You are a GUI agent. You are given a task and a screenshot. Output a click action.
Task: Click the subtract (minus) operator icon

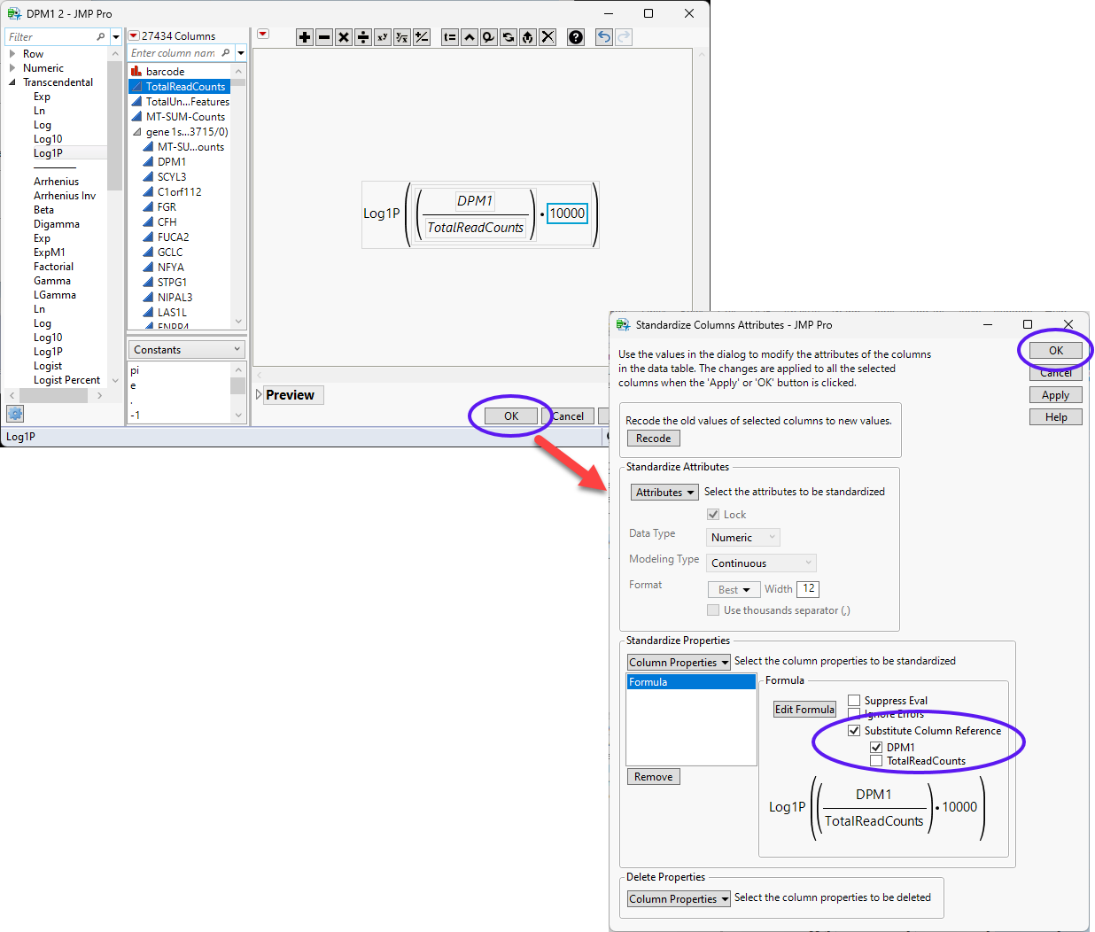(324, 37)
